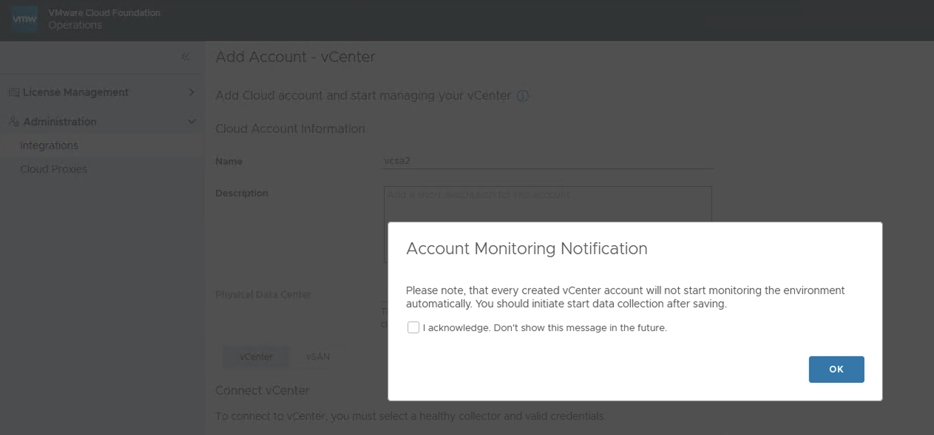This screenshot has height=435, width=934.
Task: Open Integrations in the sidebar
Action: tap(49, 145)
